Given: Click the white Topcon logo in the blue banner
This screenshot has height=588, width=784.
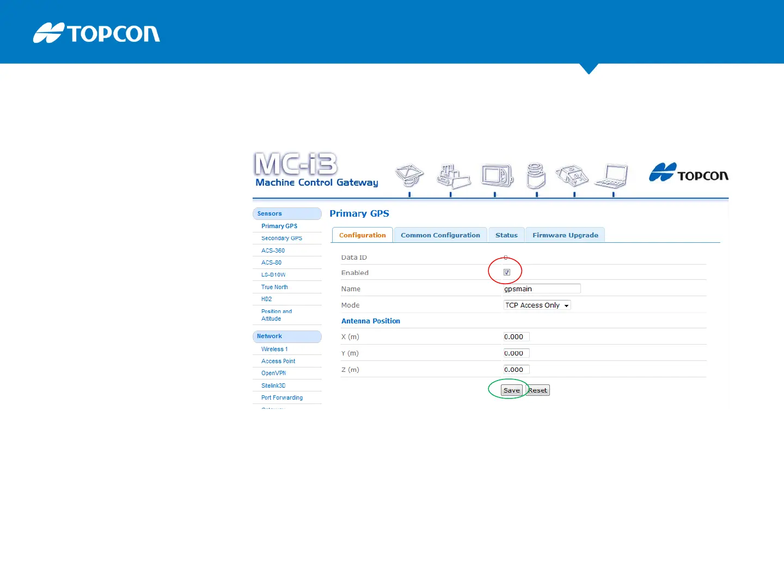Looking at the screenshot, I should pos(96,33).
